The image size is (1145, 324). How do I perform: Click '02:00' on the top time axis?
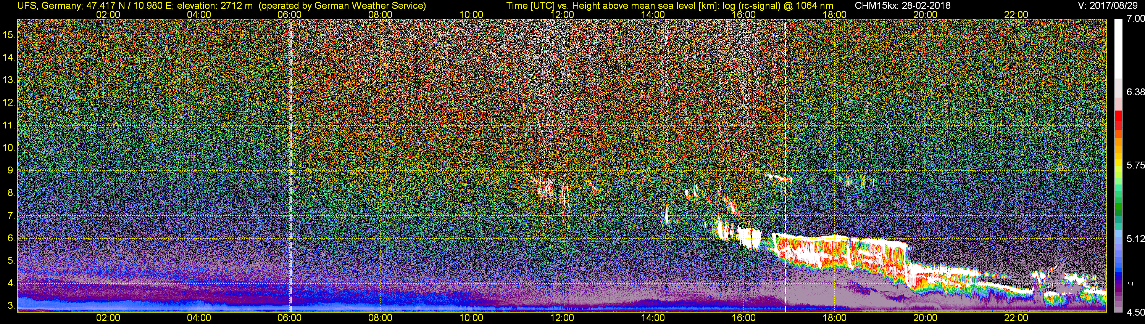[108, 14]
